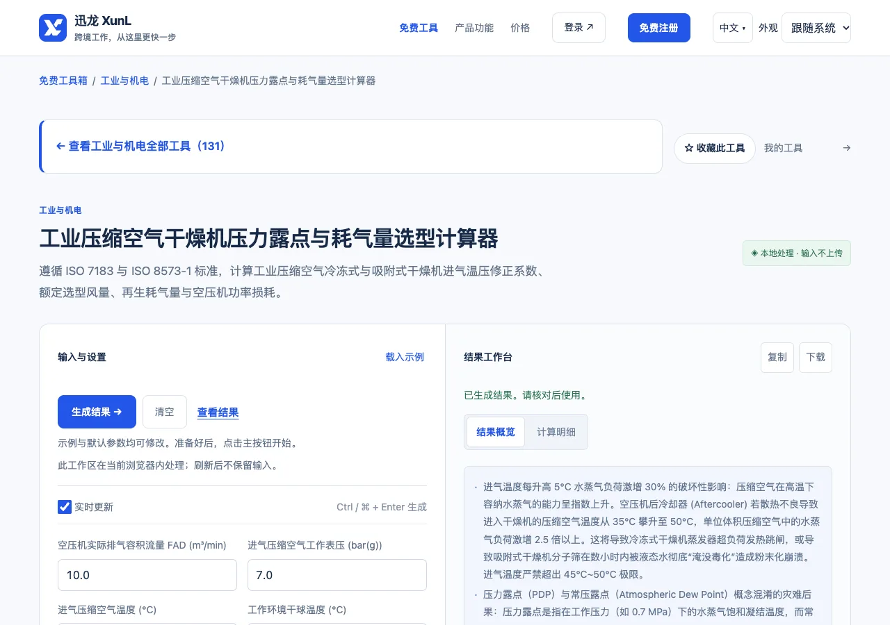
Task: Open the 中文 language dropdown
Action: point(733,28)
